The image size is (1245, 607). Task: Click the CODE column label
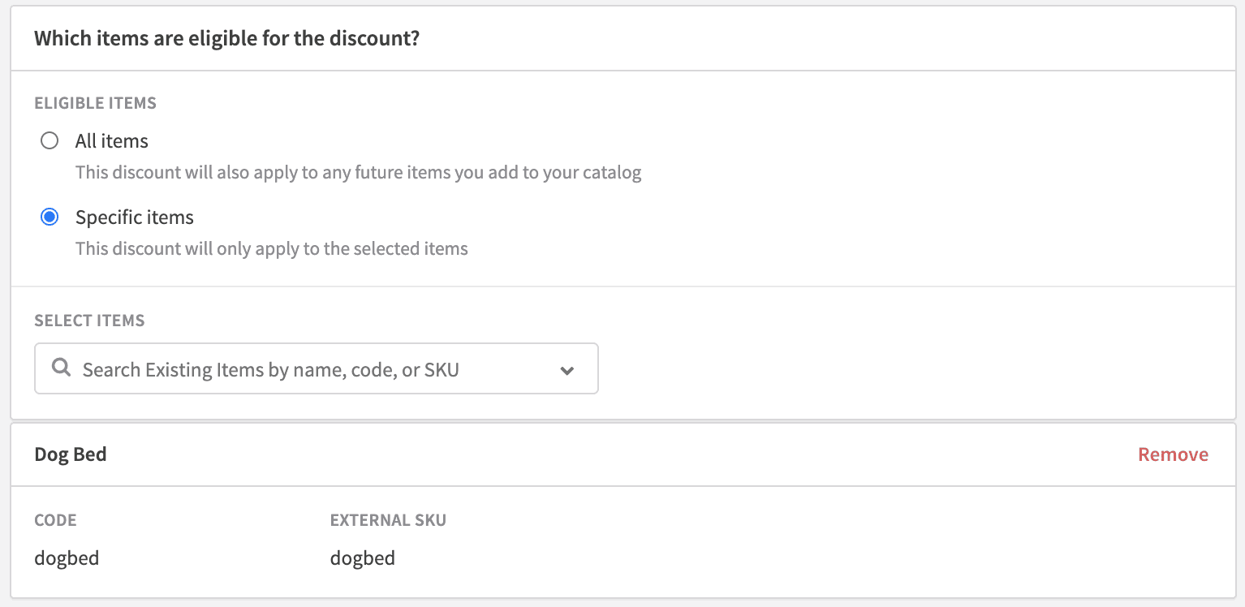[x=54, y=520]
